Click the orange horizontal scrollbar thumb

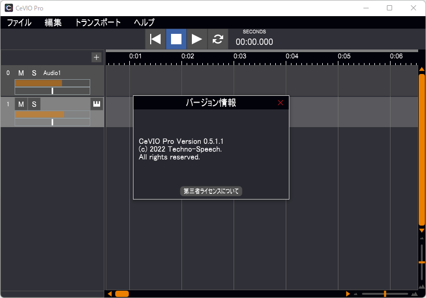pos(122,294)
